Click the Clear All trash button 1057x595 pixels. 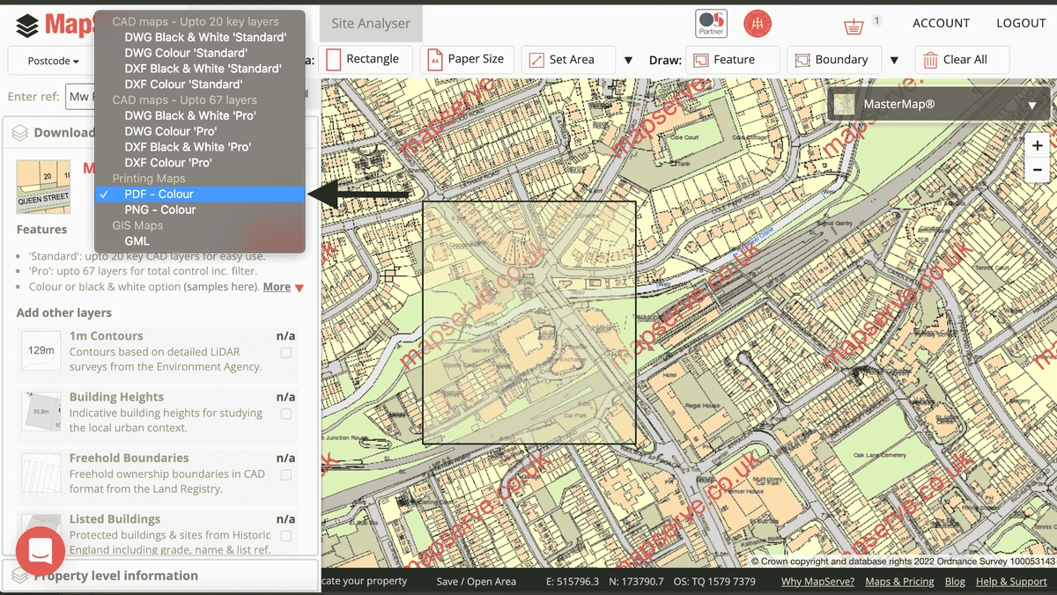(x=963, y=60)
